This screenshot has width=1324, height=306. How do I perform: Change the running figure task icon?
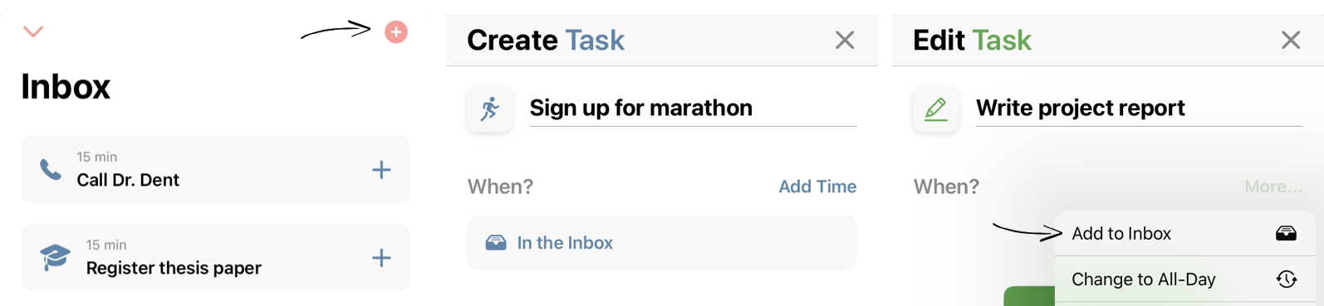coord(490,109)
